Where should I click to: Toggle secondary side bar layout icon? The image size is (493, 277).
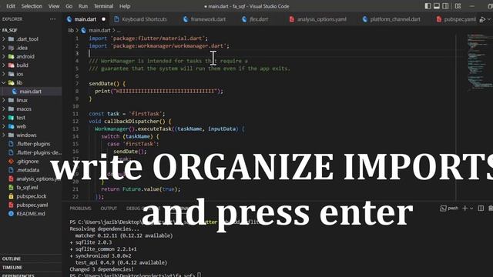click(x=445, y=6)
